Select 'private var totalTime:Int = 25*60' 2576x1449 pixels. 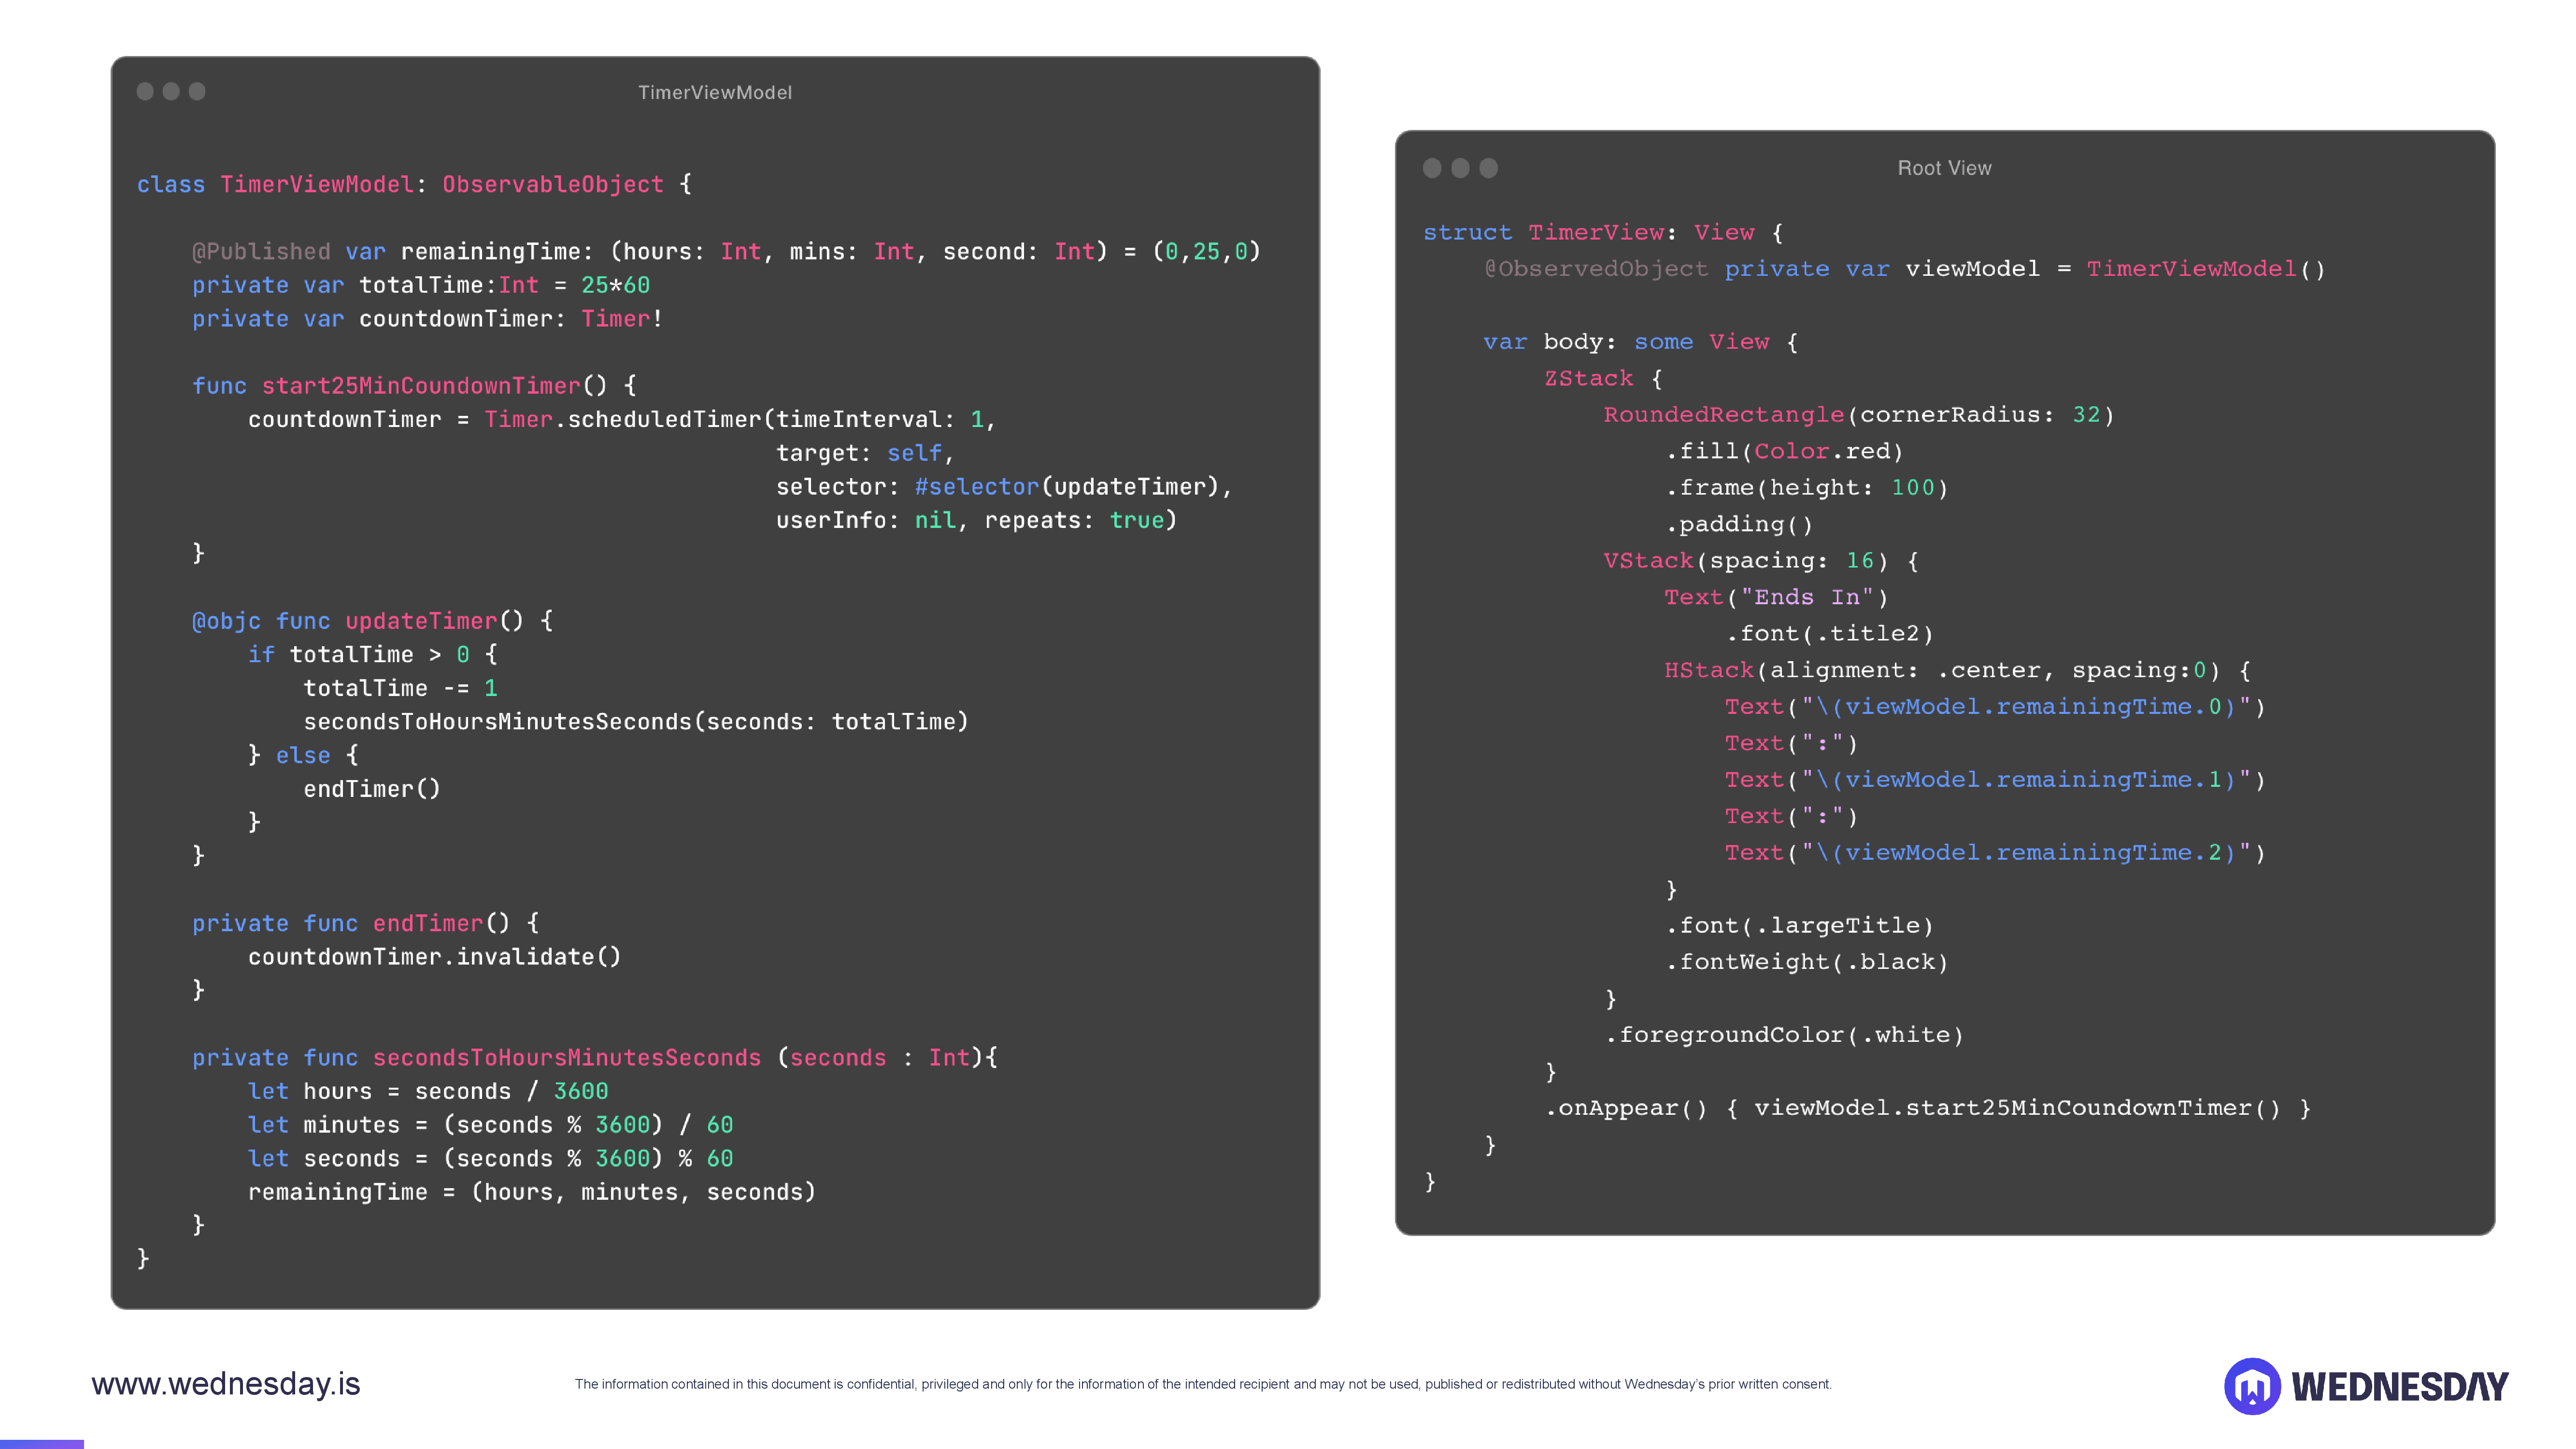[x=421, y=286]
